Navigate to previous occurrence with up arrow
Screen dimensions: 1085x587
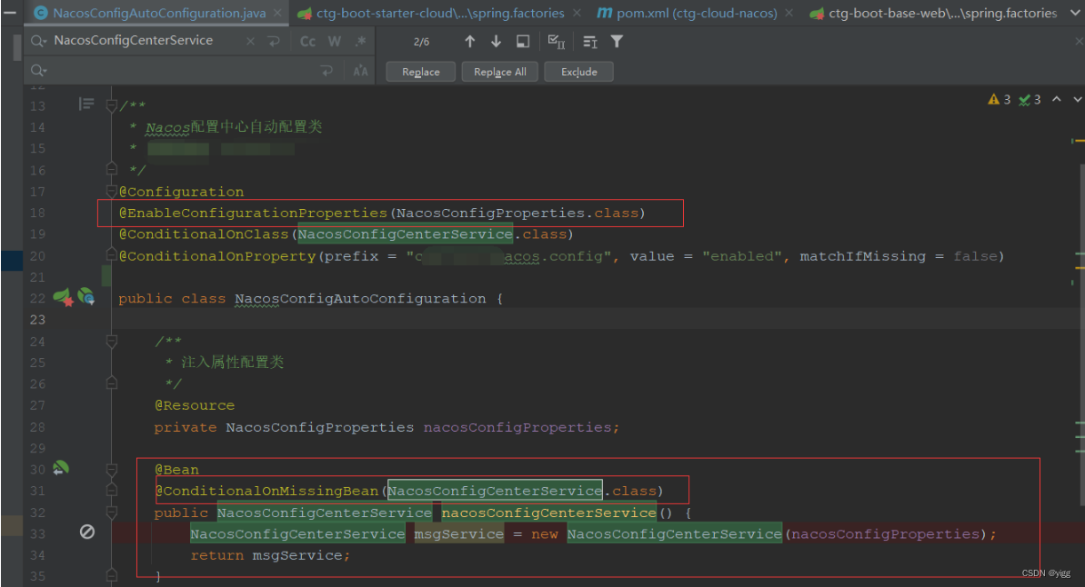point(470,41)
